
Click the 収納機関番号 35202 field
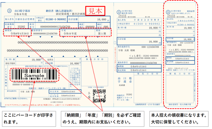tap(16, 26)
